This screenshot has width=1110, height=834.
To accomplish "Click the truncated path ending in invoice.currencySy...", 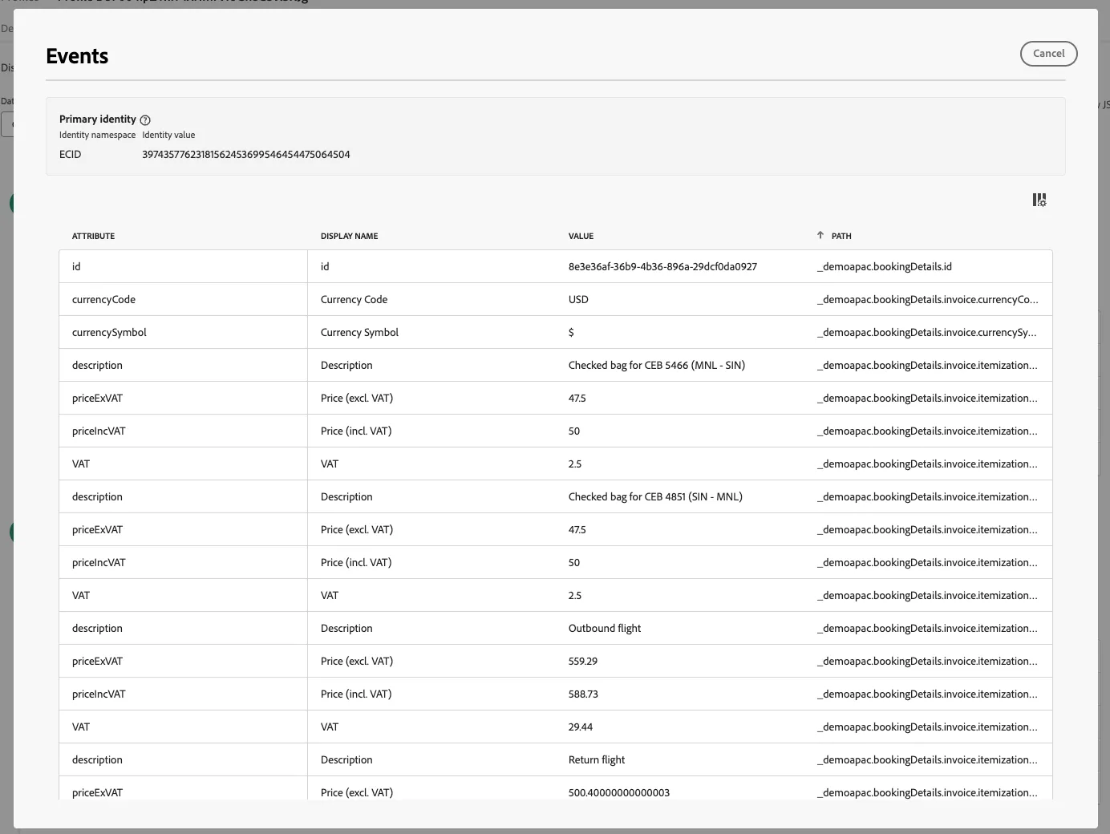I will pyautogui.click(x=927, y=333).
